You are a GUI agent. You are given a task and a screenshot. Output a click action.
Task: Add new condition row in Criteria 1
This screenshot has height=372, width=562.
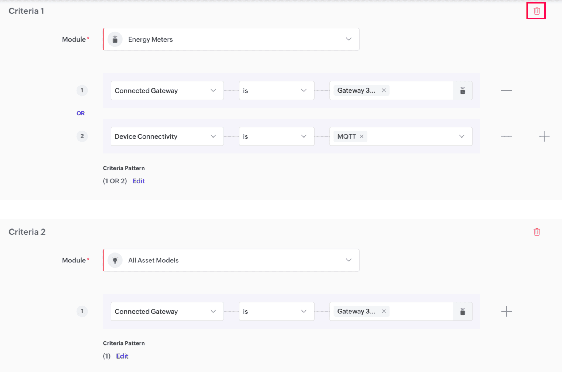click(544, 136)
